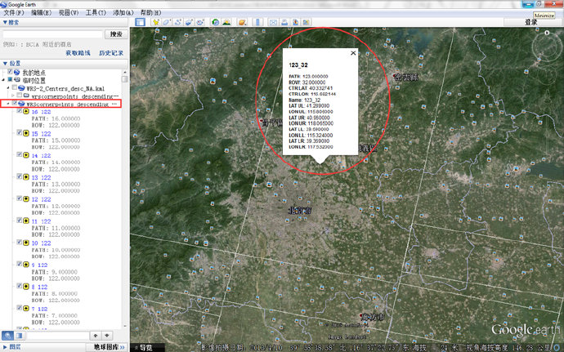
Task: Uncheck the 我的地点 checkbox
Action: (10, 72)
